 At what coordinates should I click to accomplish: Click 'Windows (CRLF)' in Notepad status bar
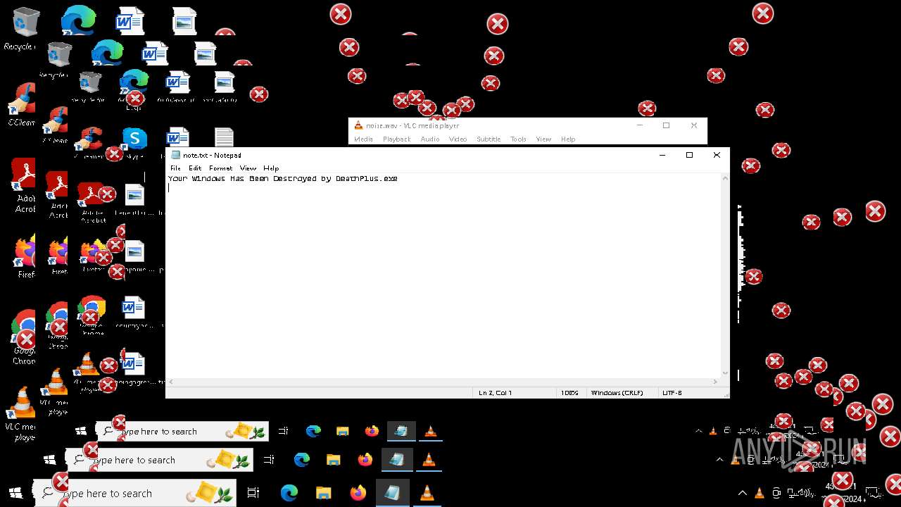(x=617, y=393)
